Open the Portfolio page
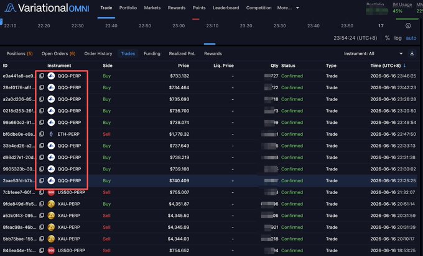 [128, 8]
